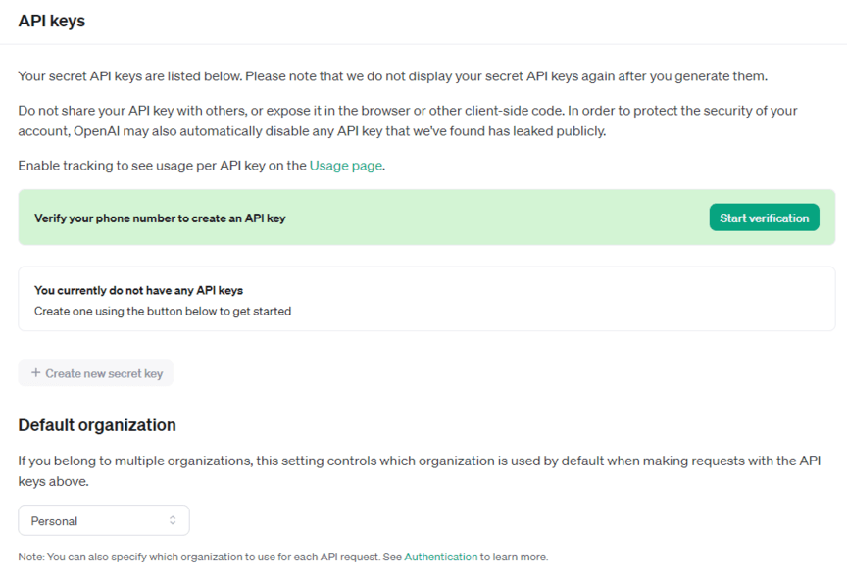Click the plus icon for new secret key
847x582 pixels.
click(36, 373)
